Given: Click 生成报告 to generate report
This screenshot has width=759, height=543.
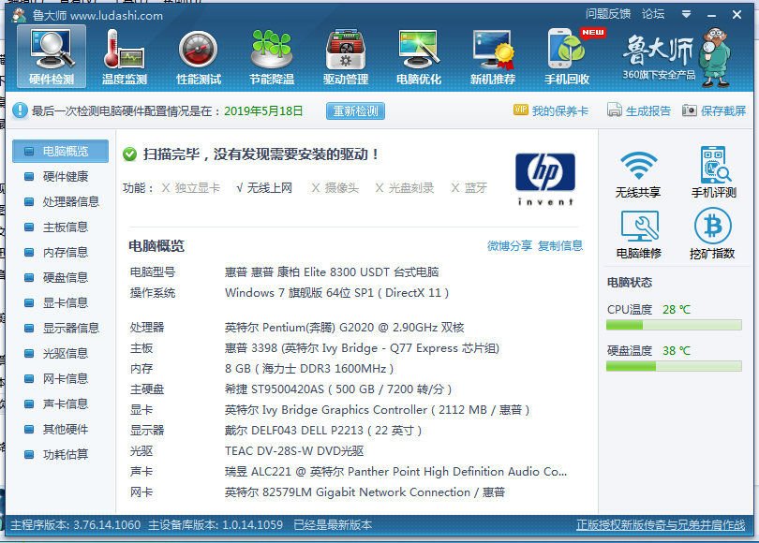Looking at the screenshot, I should pos(639,110).
